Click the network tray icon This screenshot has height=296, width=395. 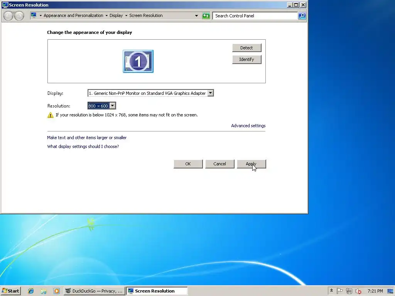point(349,291)
